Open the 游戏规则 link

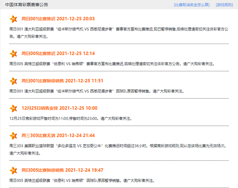225,5
